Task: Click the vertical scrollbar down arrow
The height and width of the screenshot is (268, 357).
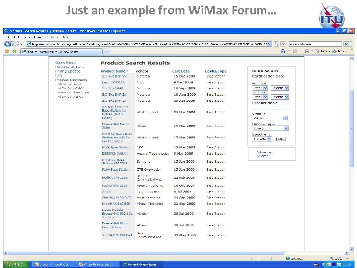Action: (x=352, y=249)
